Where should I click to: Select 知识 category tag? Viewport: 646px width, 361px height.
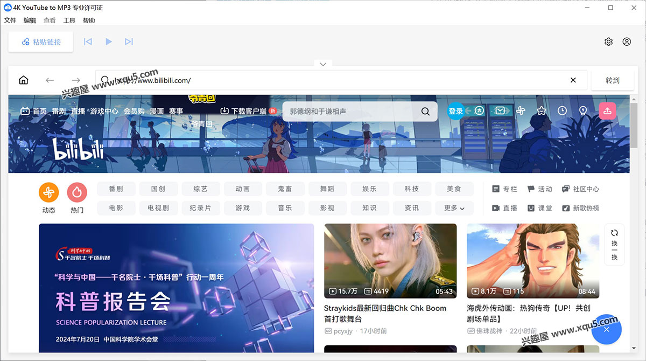(x=369, y=207)
